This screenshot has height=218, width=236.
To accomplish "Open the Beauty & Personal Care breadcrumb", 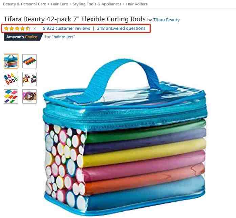I will [x=25, y=4].
